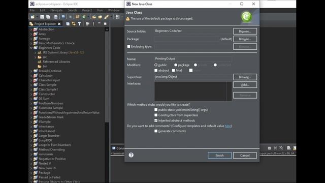The height and width of the screenshot is (183, 325).
Task: Open the Project Explorer filter funnel icon
Action: click(x=79, y=24)
